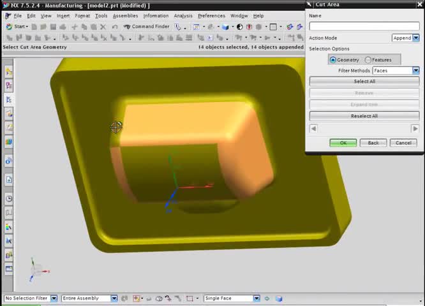The image size is (425, 306).
Task: Click the calendar-like layer settings icon
Action: pyautogui.click(x=197, y=27)
